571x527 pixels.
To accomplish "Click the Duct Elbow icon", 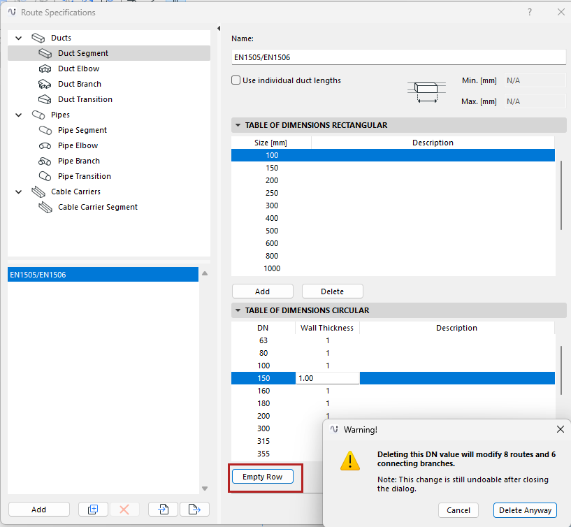I will [45, 68].
